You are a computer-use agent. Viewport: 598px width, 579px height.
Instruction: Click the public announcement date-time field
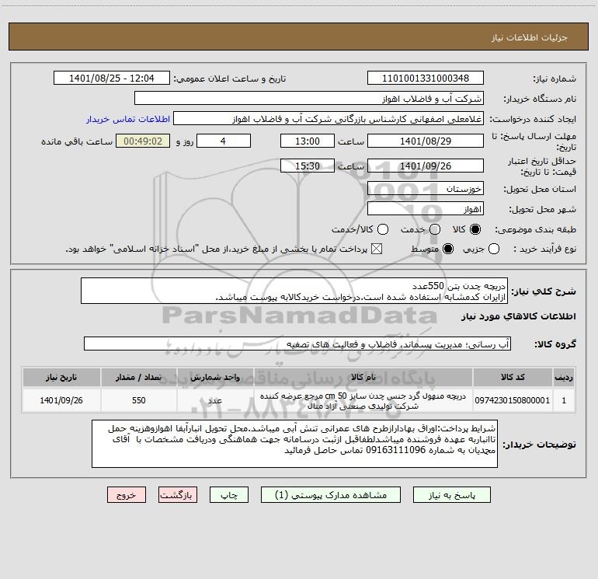pos(112,78)
